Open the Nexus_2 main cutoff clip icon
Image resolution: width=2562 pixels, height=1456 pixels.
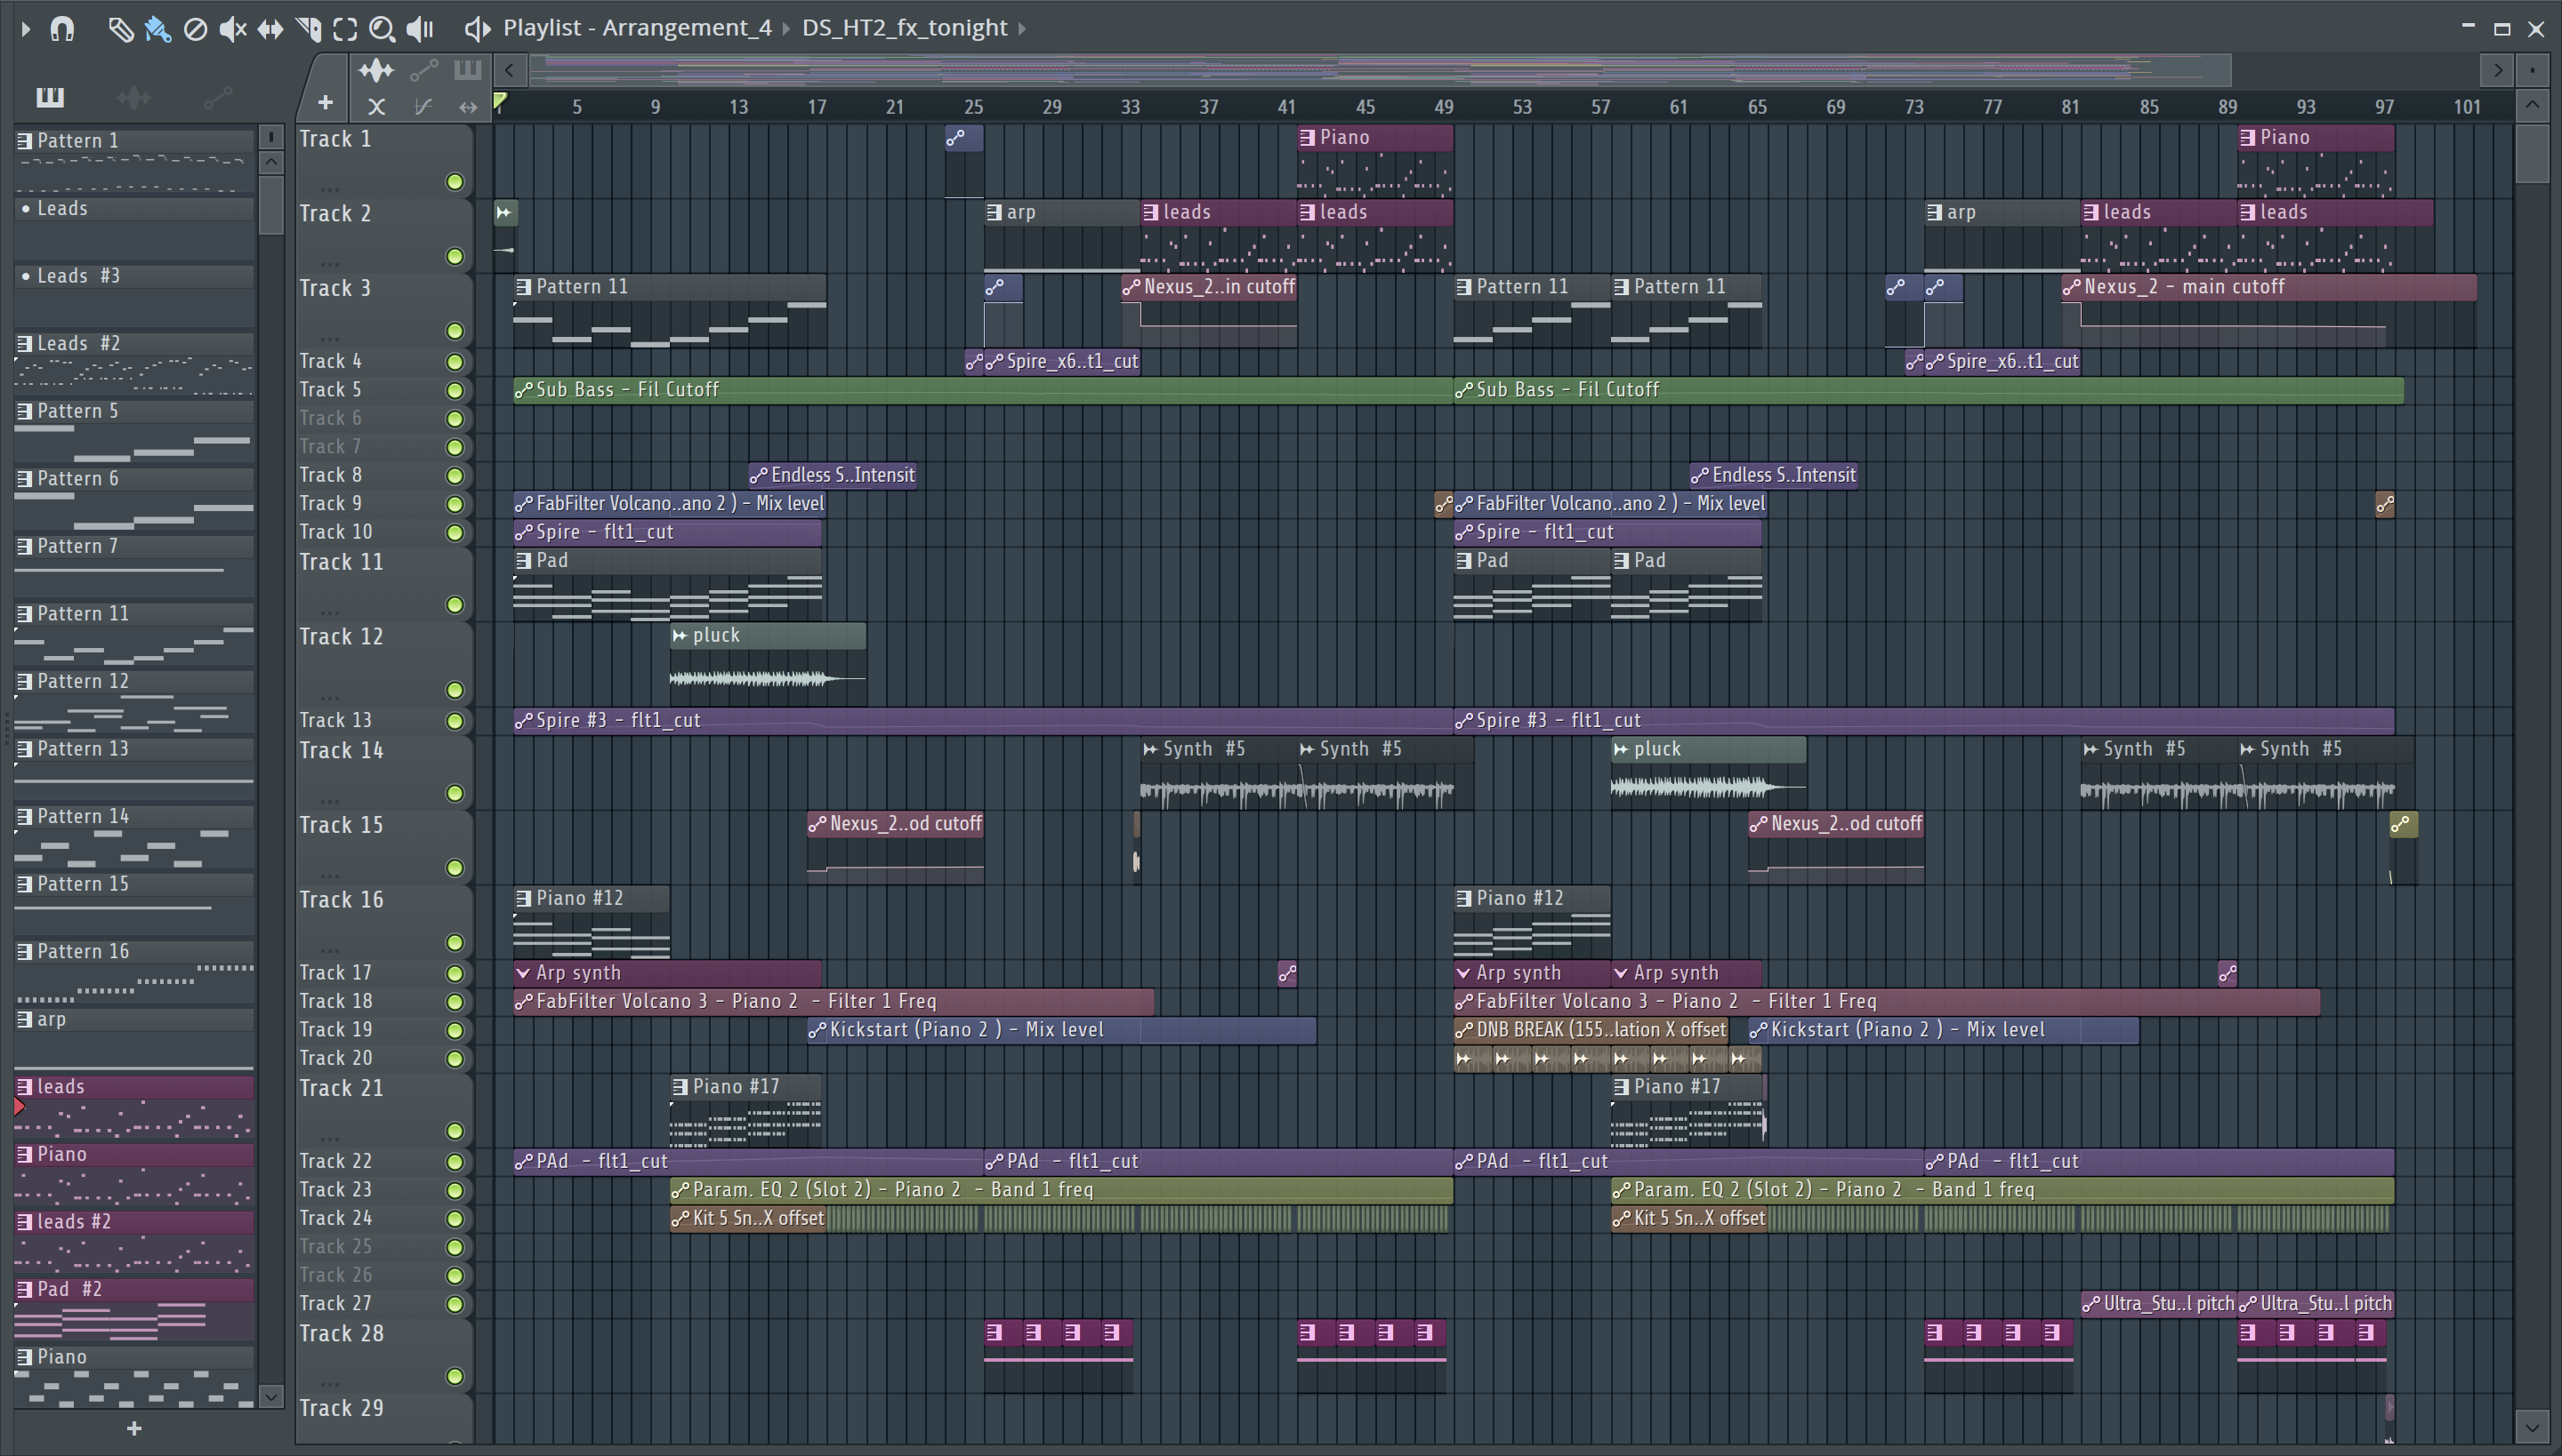pyautogui.click(x=2072, y=287)
